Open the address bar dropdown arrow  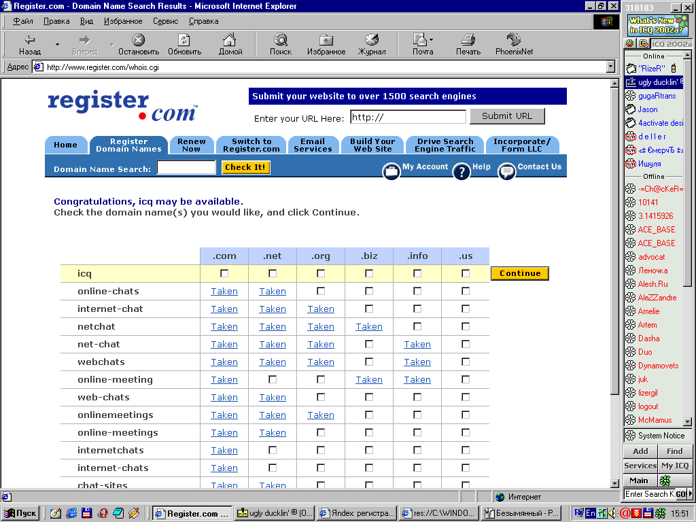point(611,67)
